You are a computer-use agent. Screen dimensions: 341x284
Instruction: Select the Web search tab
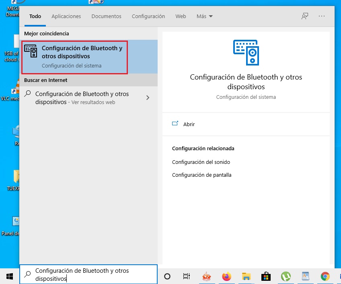coord(181,16)
